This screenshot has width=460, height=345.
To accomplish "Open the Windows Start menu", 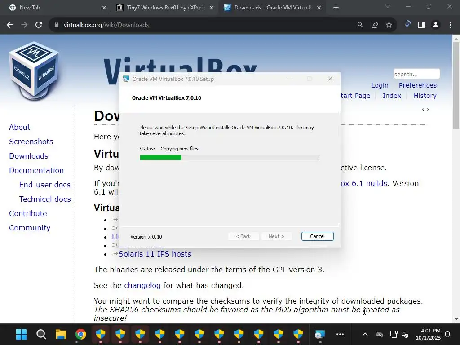I will [21, 334].
